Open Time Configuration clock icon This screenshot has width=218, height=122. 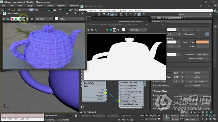(159, 119)
